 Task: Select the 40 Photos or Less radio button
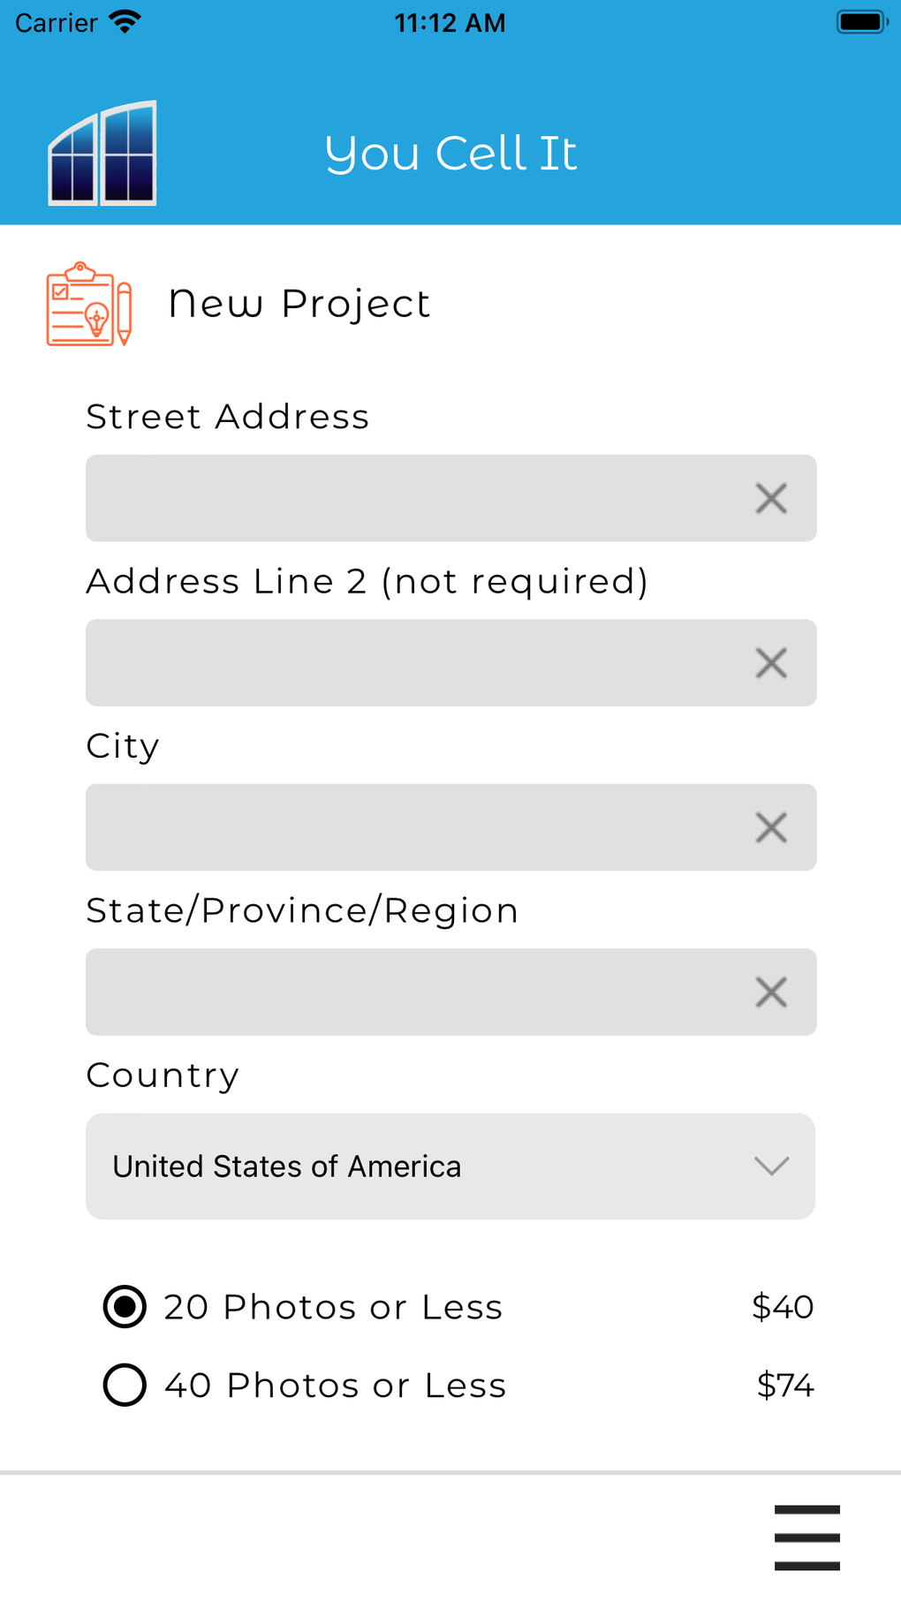[x=125, y=1385]
